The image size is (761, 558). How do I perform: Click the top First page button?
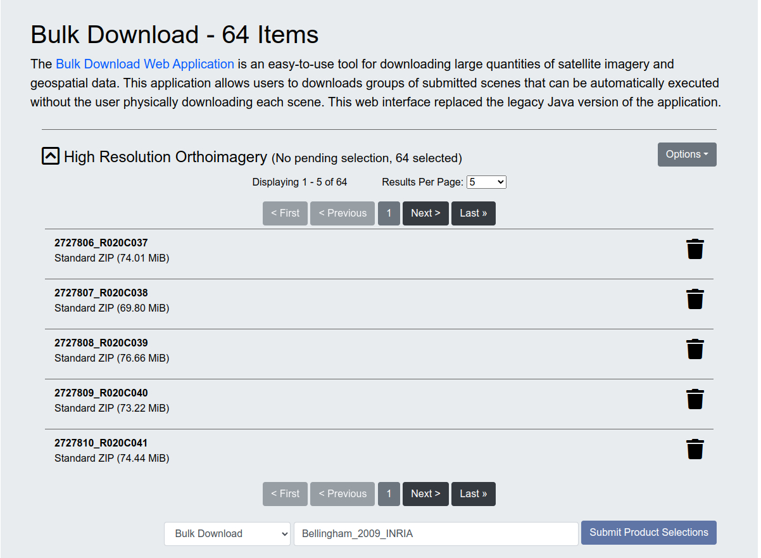[285, 213]
